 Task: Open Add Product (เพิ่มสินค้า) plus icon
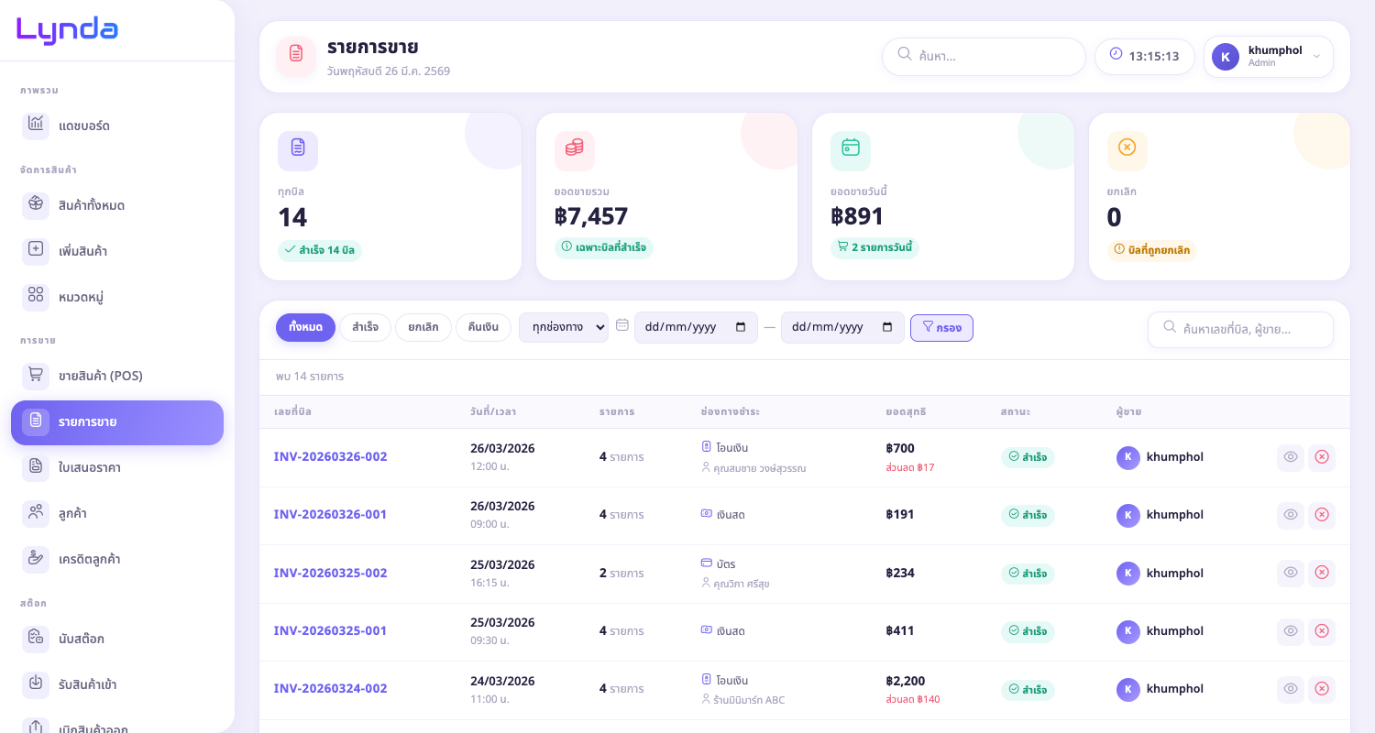36,250
